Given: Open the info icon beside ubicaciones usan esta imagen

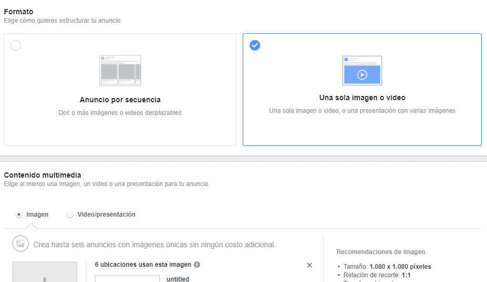Looking at the screenshot, I should pyautogui.click(x=197, y=265).
